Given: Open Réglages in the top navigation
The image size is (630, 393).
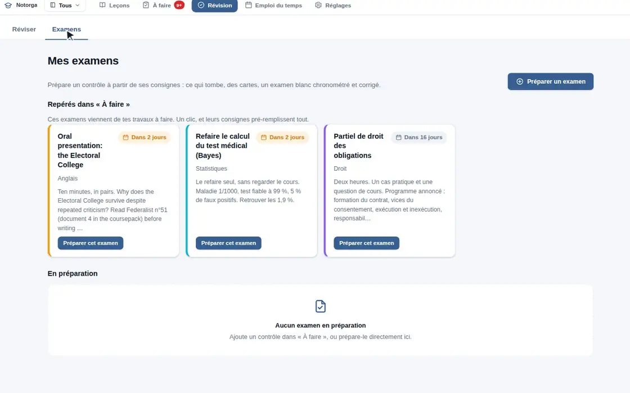Looking at the screenshot, I should click(333, 5).
